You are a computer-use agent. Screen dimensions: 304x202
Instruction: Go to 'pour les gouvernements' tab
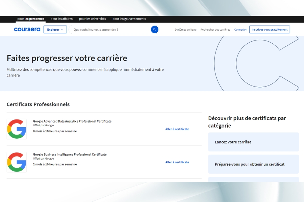tap(129, 19)
